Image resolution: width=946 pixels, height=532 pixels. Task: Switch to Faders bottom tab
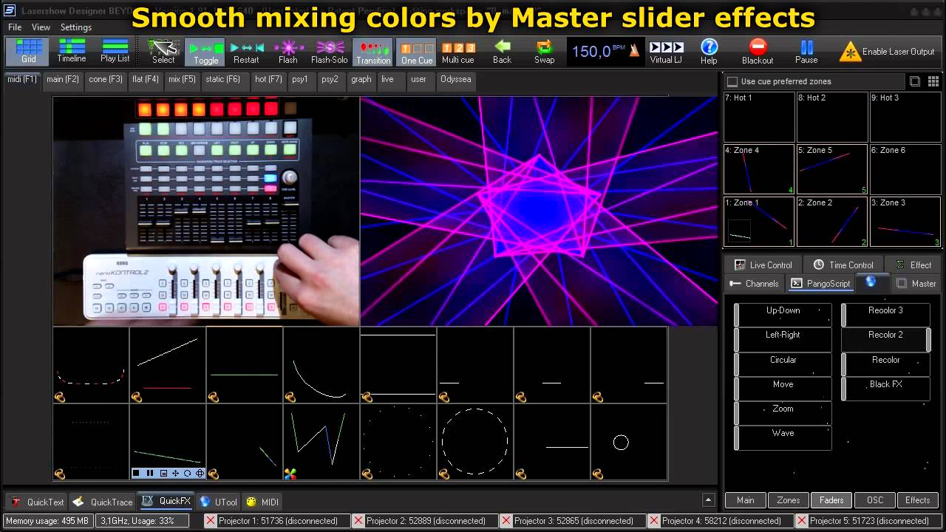(x=831, y=500)
